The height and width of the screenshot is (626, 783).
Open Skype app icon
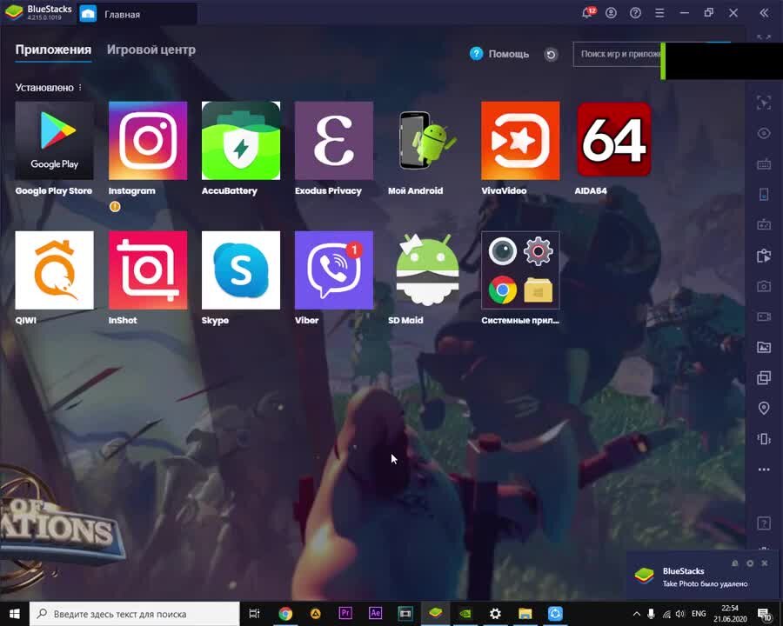(x=241, y=270)
